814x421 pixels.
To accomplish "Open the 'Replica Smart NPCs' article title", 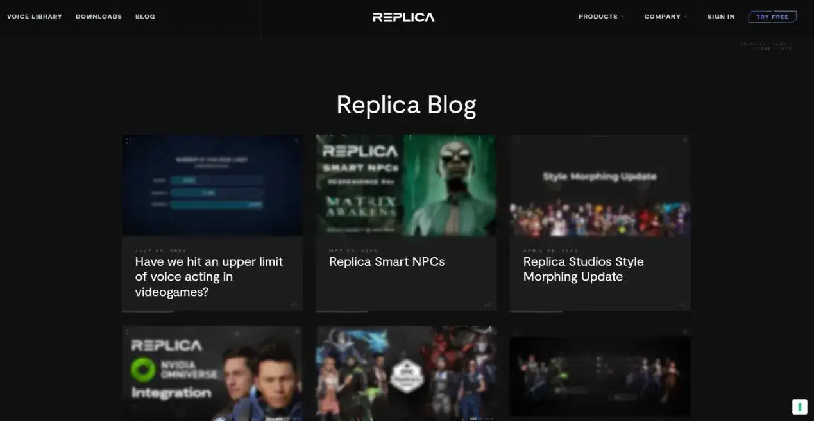I will [x=387, y=261].
